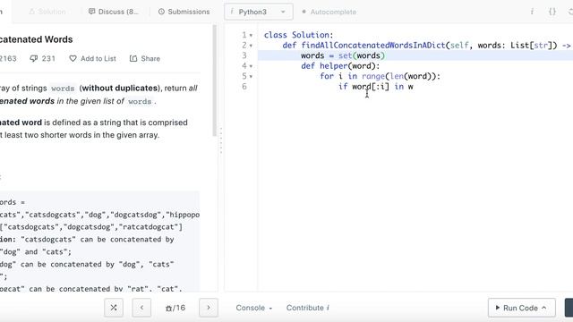Click the end of line 6 code
Image resolution: width=573 pixels, height=322 pixels.
tap(414, 87)
